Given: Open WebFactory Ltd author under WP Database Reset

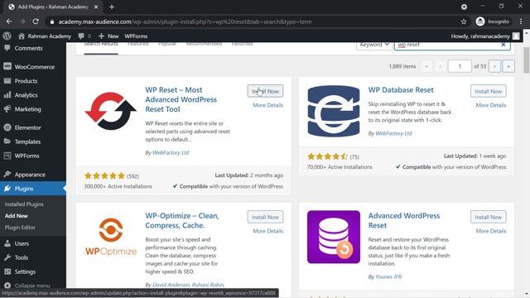Looking at the screenshot, I should (x=393, y=133).
